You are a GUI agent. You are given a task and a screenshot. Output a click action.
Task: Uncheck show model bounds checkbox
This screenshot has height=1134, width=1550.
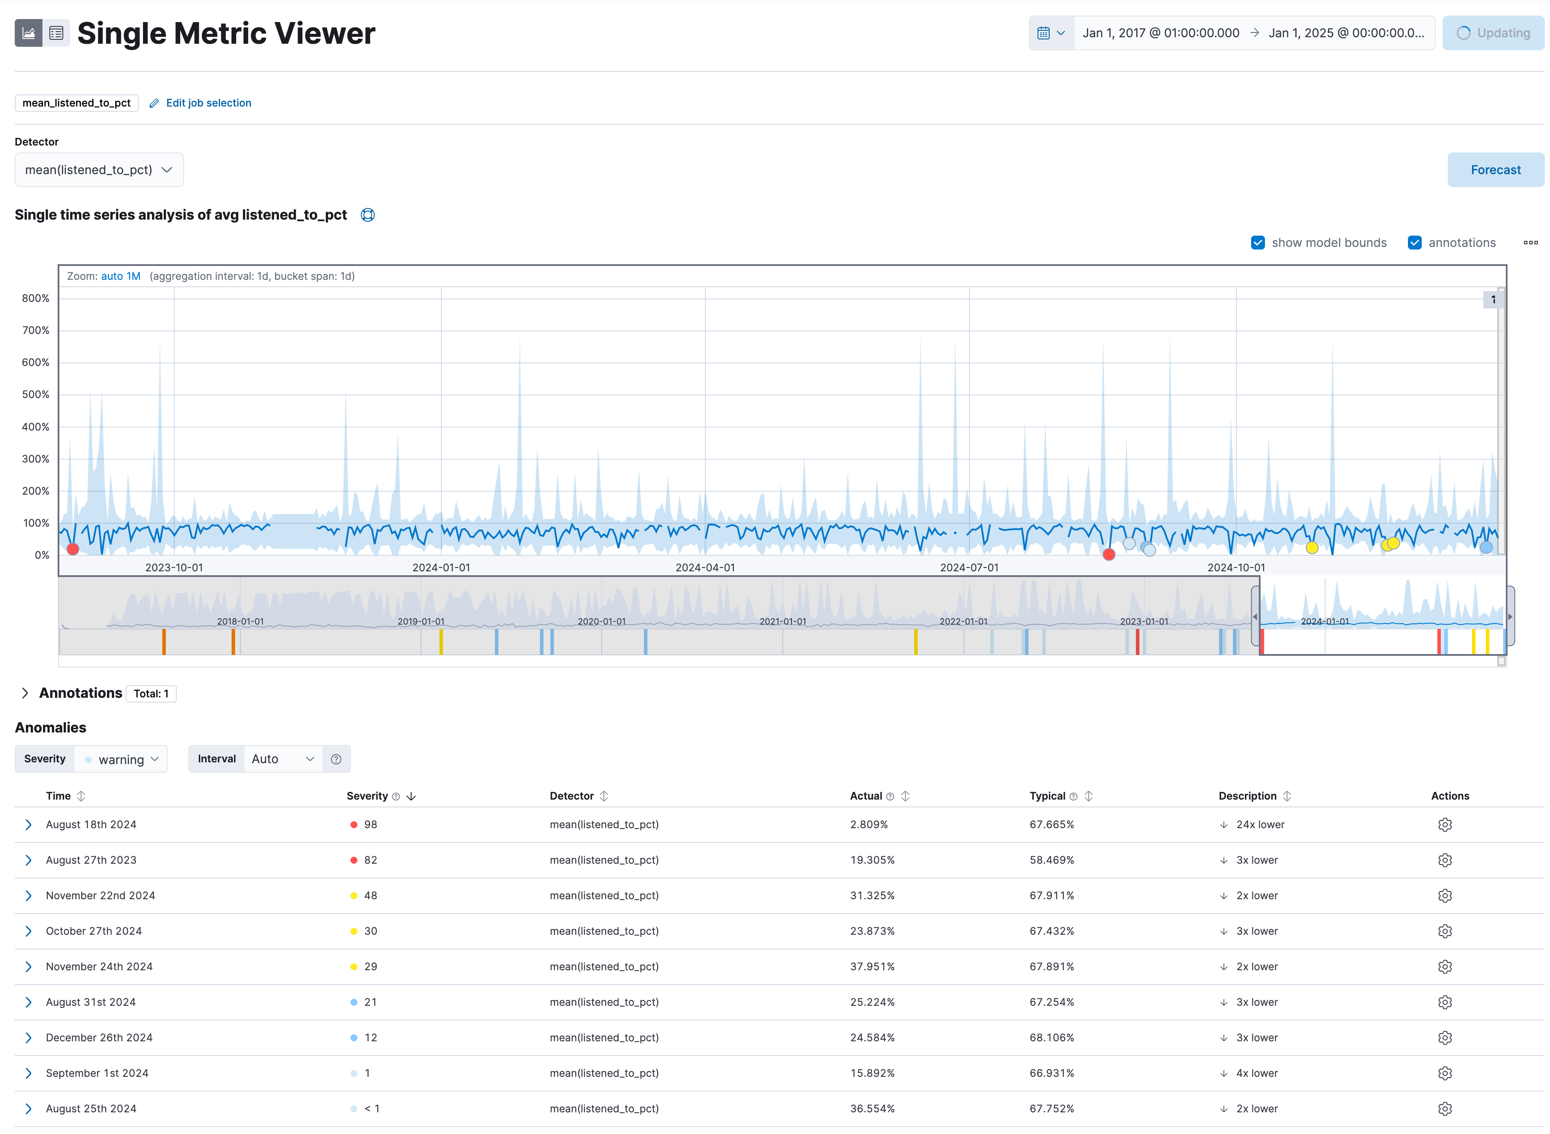point(1258,242)
